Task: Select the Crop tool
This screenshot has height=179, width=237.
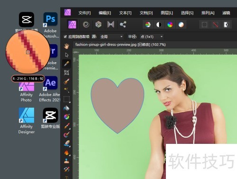Action: pos(66,73)
